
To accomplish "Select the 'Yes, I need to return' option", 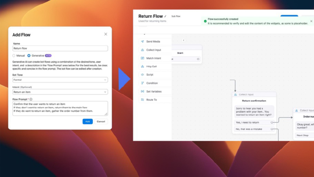I will coord(254,122).
